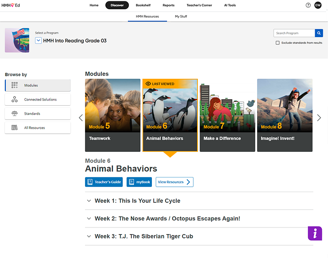The image size is (328, 258).
Task: Click the HMH Ed logo
Action: click(11, 5)
